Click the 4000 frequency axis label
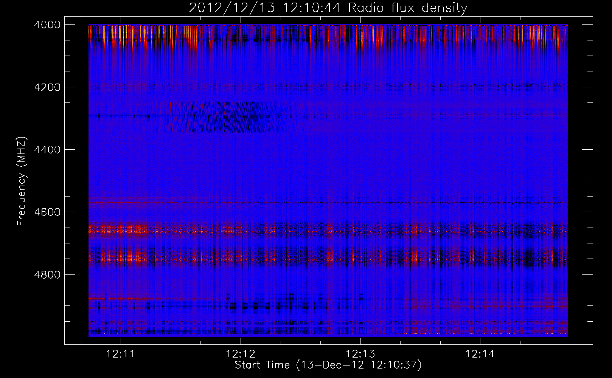Image resolution: width=612 pixels, height=378 pixels. [47, 25]
